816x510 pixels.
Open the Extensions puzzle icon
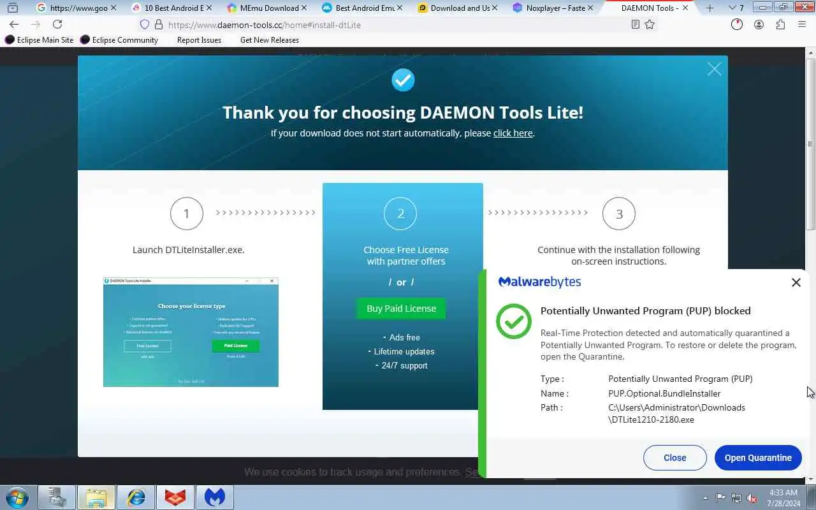click(780, 24)
